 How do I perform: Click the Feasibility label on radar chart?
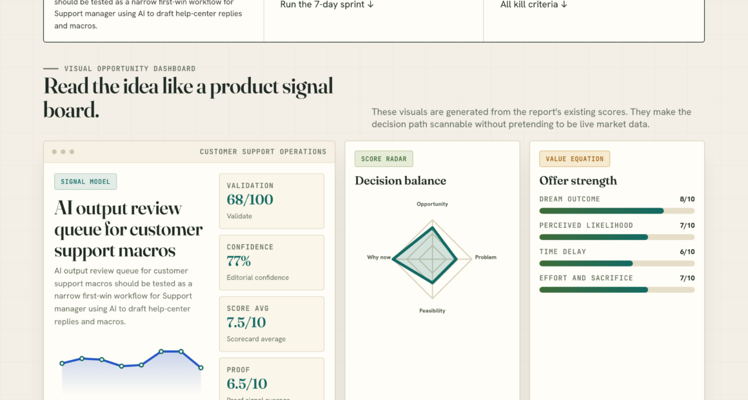tap(432, 311)
